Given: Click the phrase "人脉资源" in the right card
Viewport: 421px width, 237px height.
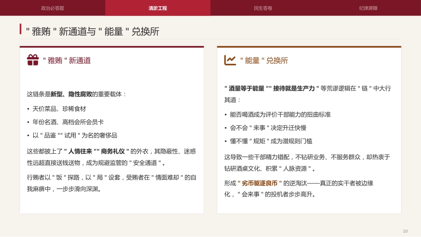Looking at the screenshot, I should (x=295, y=169).
